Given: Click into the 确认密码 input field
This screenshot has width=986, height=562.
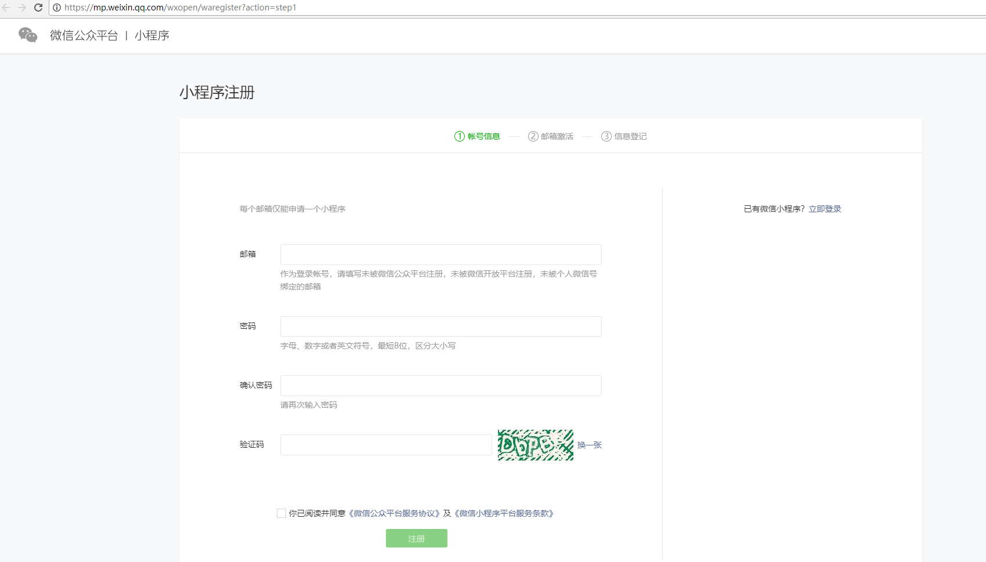Looking at the screenshot, I should pyautogui.click(x=441, y=386).
